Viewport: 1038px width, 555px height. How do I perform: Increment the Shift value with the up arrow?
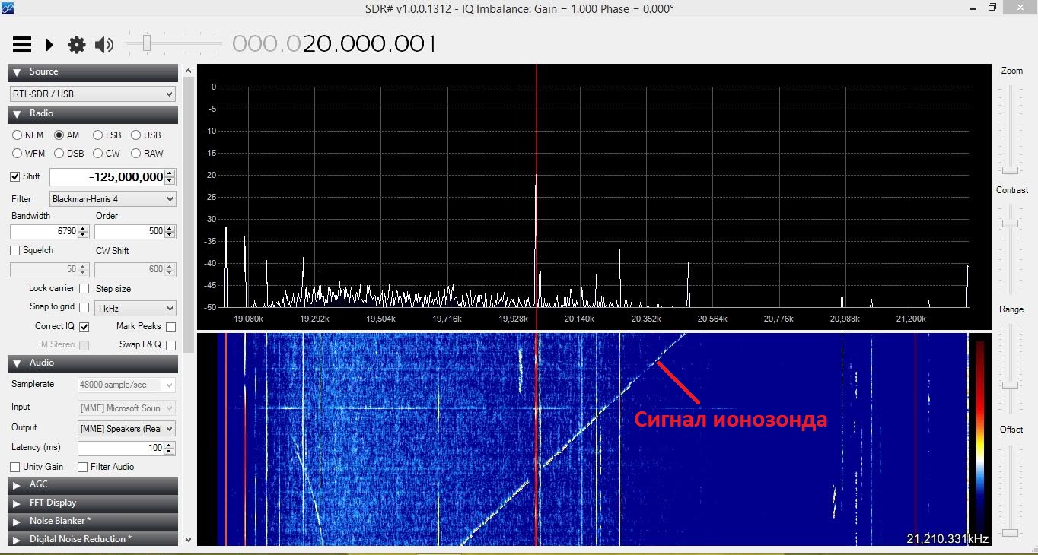[170, 173]
